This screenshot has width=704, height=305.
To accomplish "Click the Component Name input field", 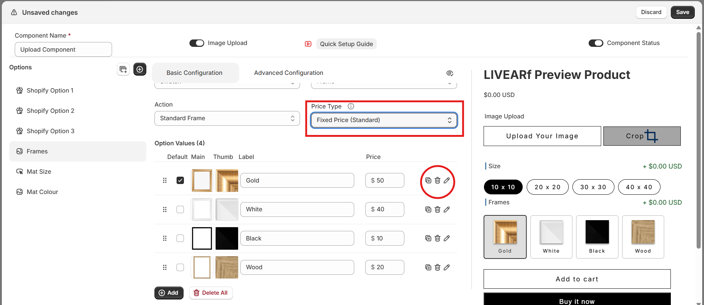I will tap(63, 49).
